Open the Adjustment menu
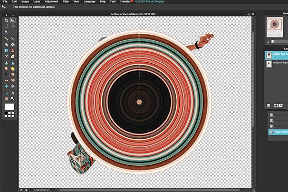 tap(52, 2)
